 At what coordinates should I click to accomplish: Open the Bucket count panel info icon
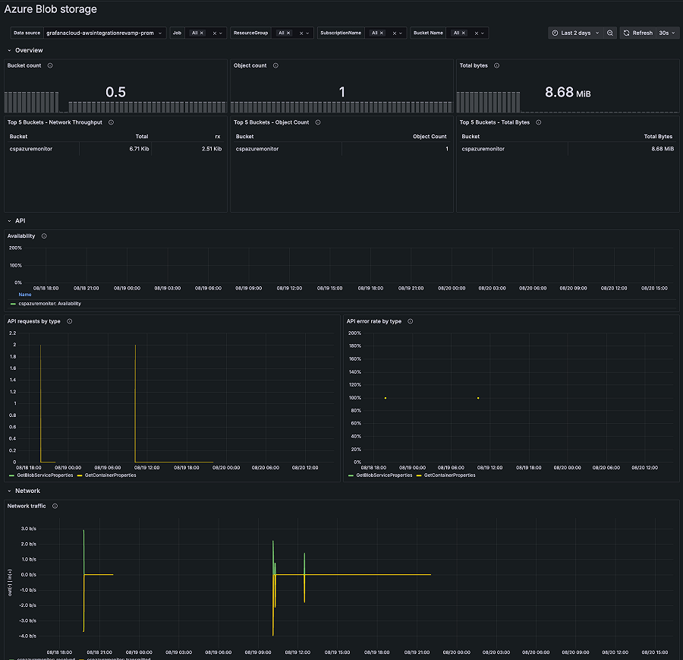coord(49,65)
